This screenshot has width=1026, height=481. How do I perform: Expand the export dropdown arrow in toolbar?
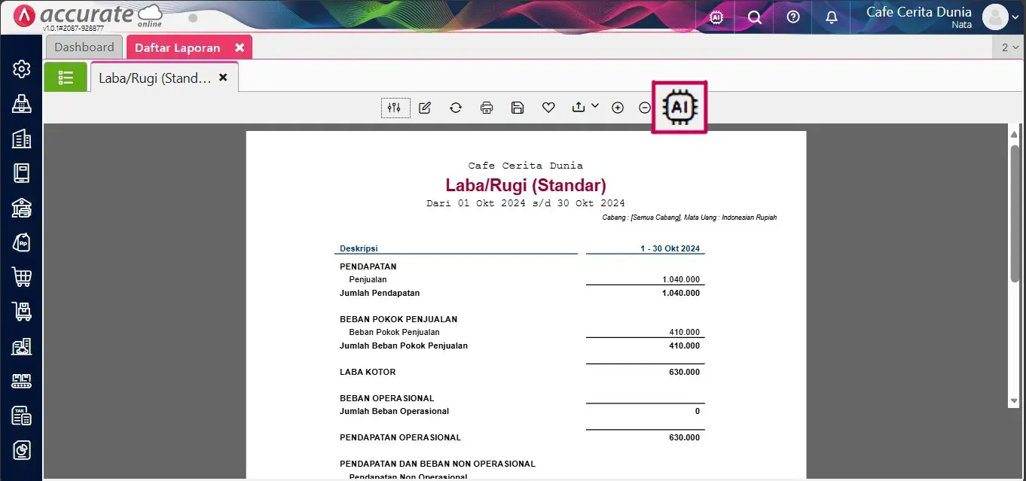(595, 106)
